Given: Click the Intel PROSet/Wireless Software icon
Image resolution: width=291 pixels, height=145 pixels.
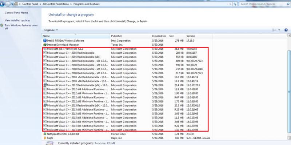Looking at the screenshot, I should coord(45,41).
